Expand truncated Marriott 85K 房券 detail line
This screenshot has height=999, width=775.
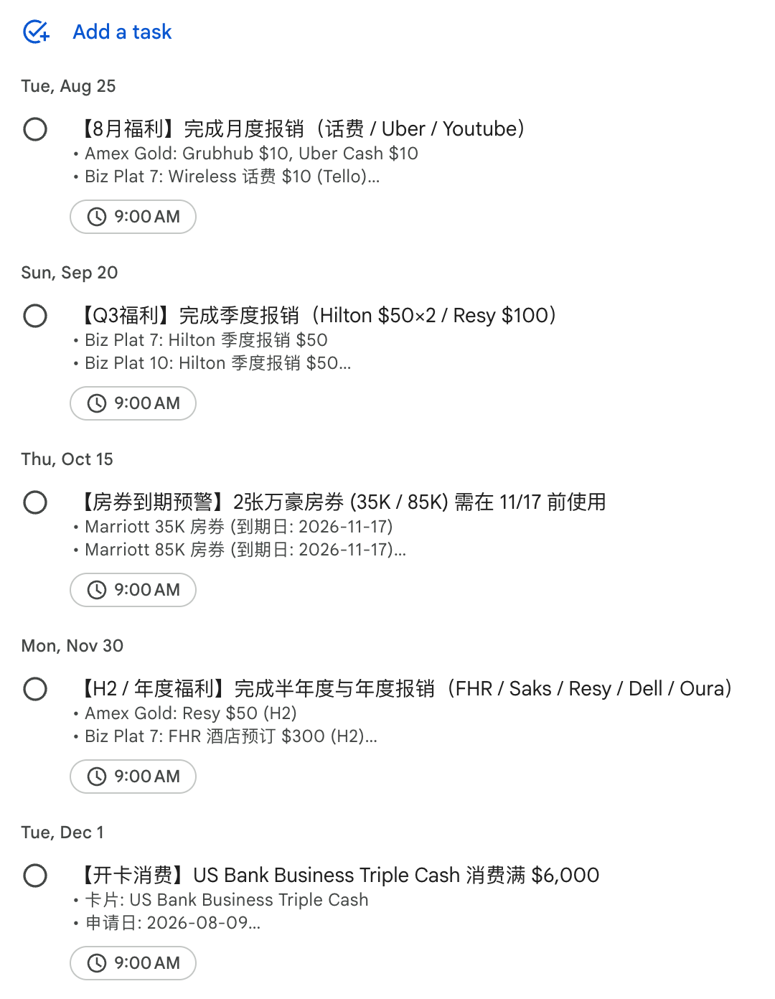tap(245, 550)
